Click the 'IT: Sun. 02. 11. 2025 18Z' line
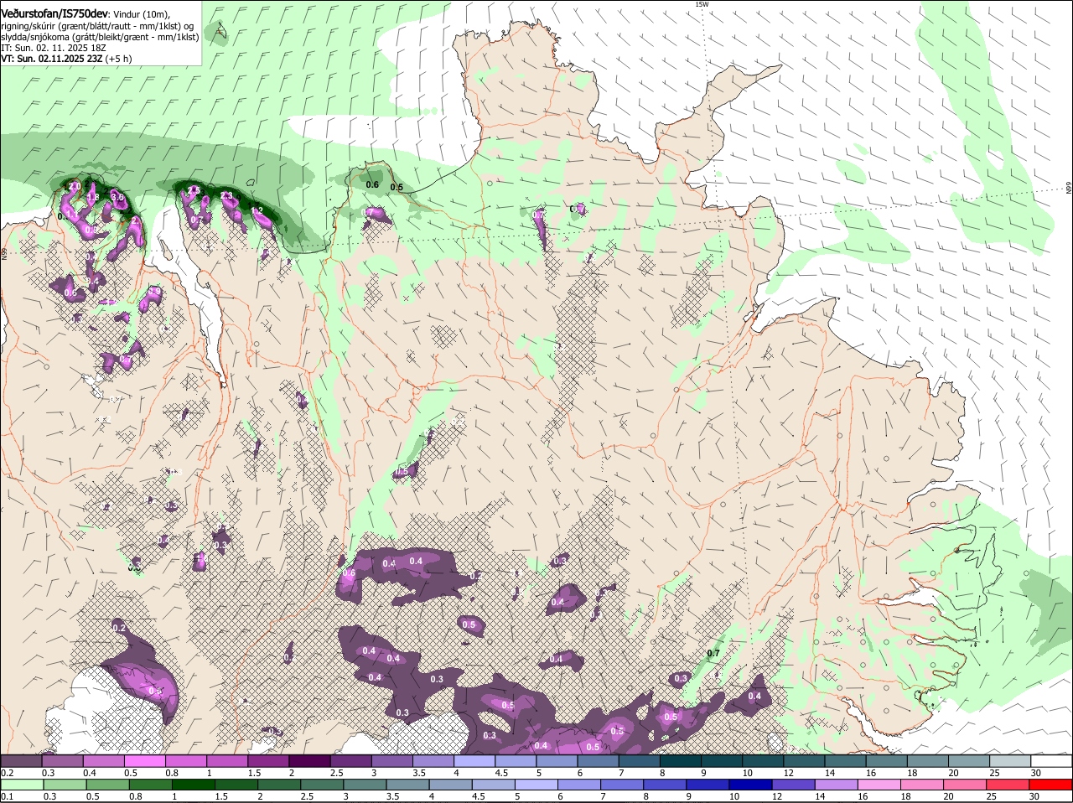Image resolution: width=1073 pixels, height=803 pixels. (54, 48)
